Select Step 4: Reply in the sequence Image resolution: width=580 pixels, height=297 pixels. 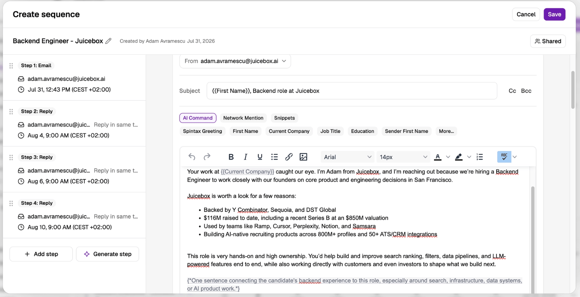click(x=37, y=203)
